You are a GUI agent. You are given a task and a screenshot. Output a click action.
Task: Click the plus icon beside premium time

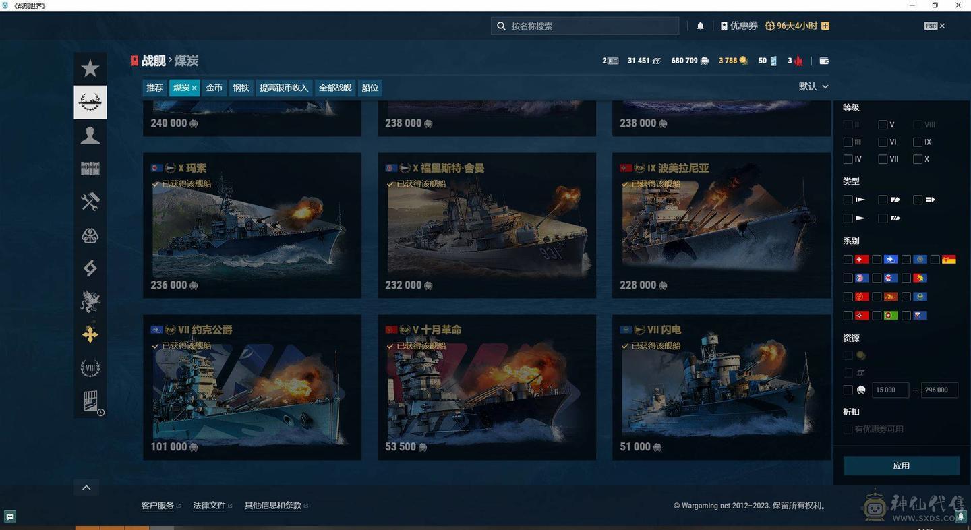point(825,26)
